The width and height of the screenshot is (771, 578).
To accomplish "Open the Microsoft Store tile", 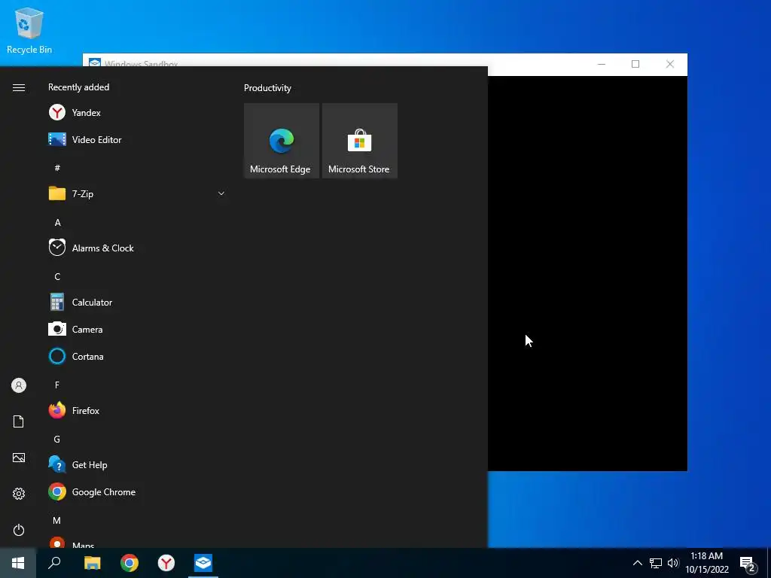I will click(359, 141).
